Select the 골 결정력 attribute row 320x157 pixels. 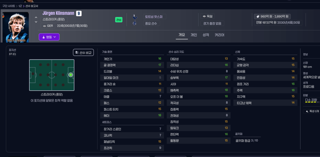click(x=132, y=65)
